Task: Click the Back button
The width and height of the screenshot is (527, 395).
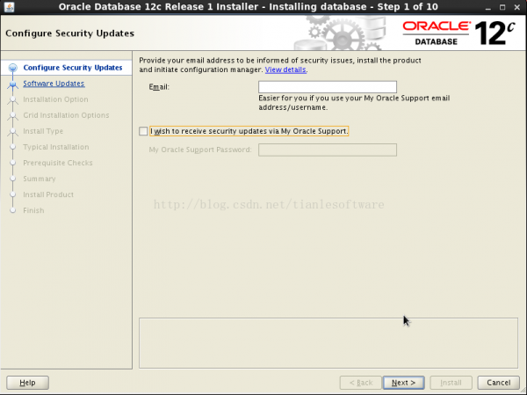Action: click(x=361, y=383)
